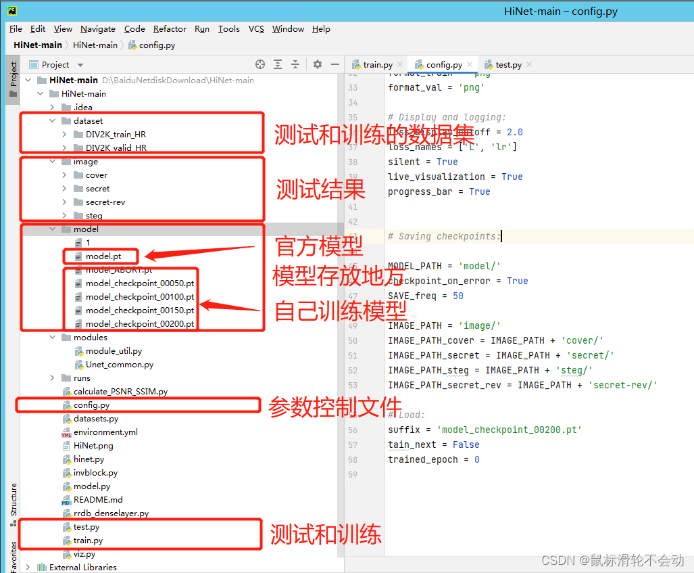Toggle the Project side tool window button
Image resolution: width=694 pixels, height=573 pixels.
[x=13, y=80]
